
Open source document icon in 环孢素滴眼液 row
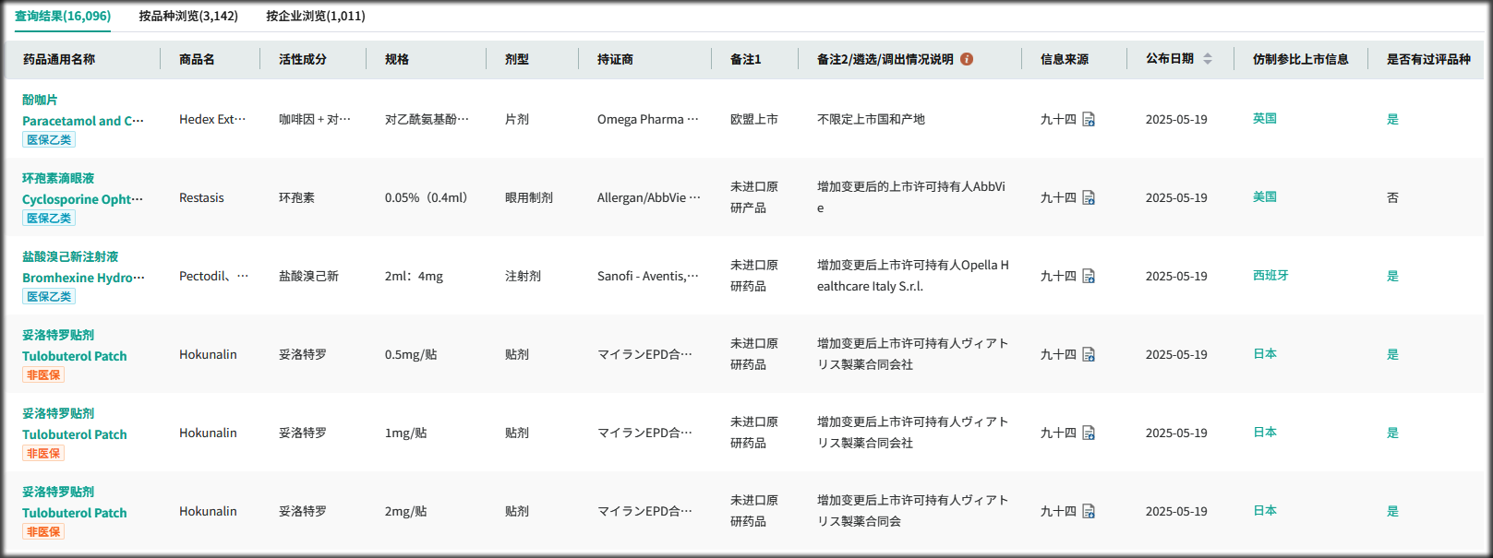coord(1089,198)
